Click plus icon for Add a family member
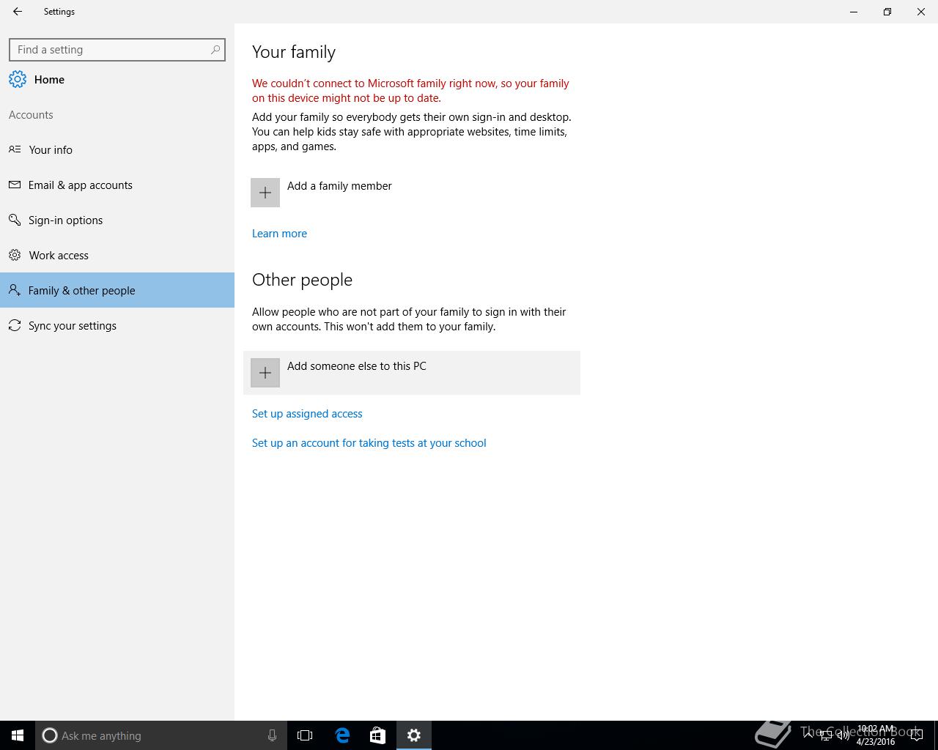The height and width of the screenshot is (750, 938). point(265,193)
